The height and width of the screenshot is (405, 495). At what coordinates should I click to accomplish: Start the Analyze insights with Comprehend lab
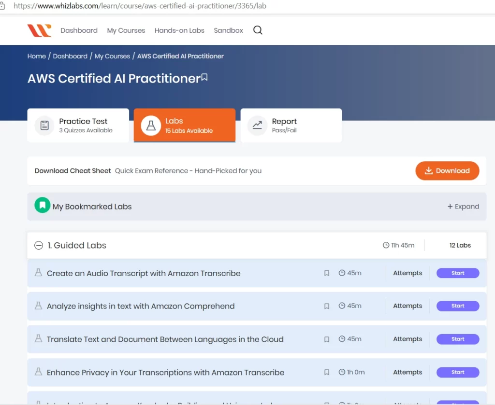458,306
